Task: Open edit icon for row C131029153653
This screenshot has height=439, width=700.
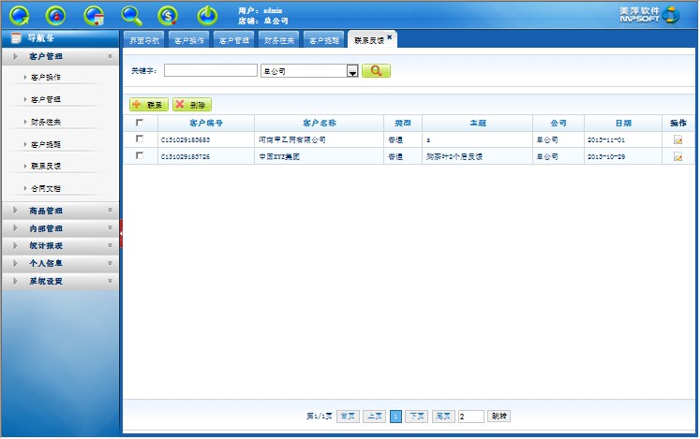Action: coord(678,139)
